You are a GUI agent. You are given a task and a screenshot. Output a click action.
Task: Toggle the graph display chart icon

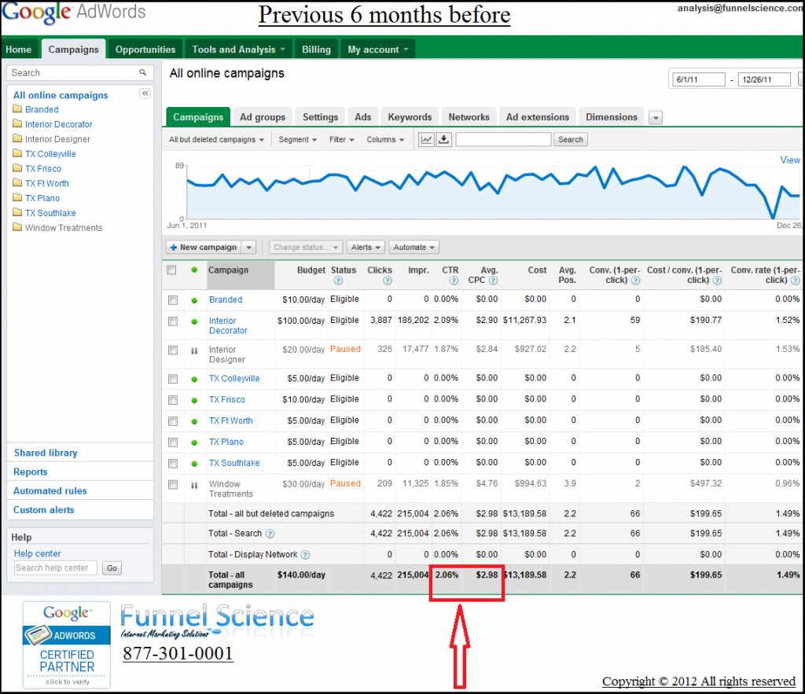tap(426, 139)
